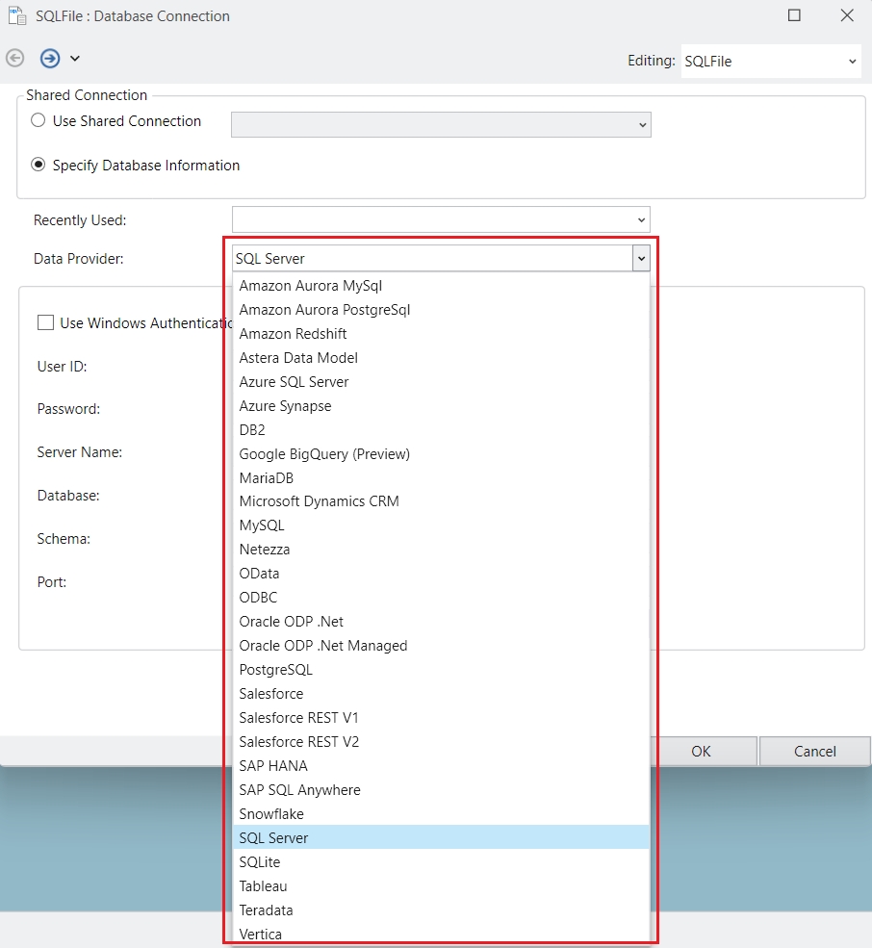Enable the Use Windows Authentication checkbox
872x948 pixels.
pyautogui.click(x=45, y=323)
